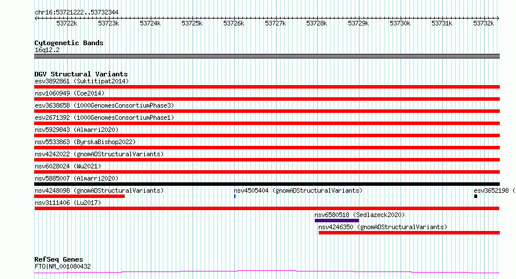
Task: Click the nsv4248098 (gnomADStructuralVariants) label
Action: coord(99,190)
